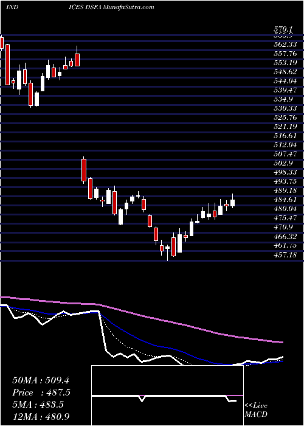Click the 5MA : 483.5 readout
Image resolution: width=304 pixels, height=426 pixels.
click(38, 405)
